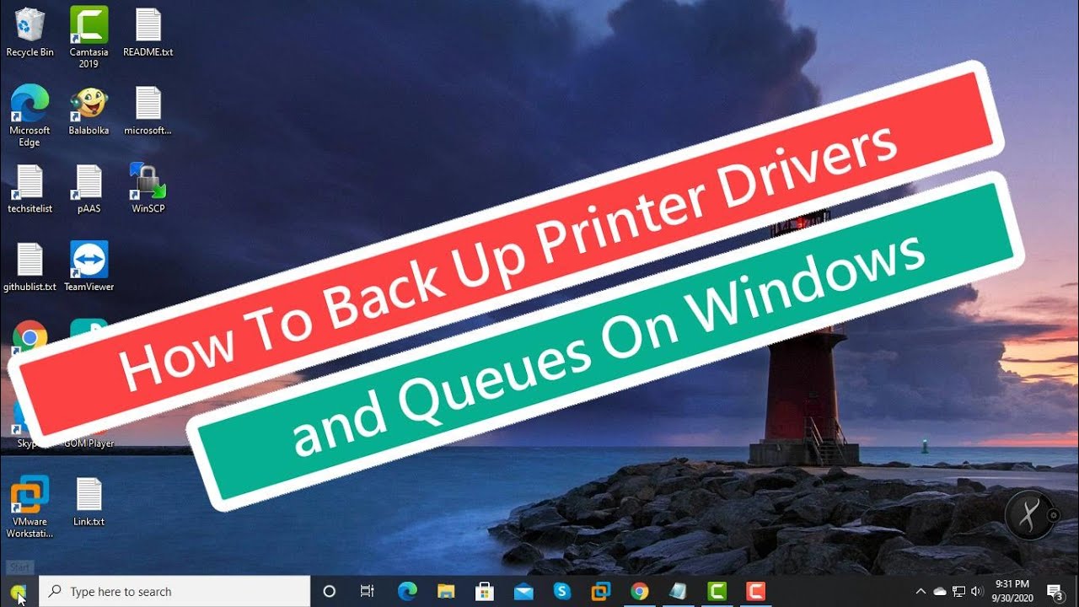Select the pAAS desktop shortcut

pos(89,189)
